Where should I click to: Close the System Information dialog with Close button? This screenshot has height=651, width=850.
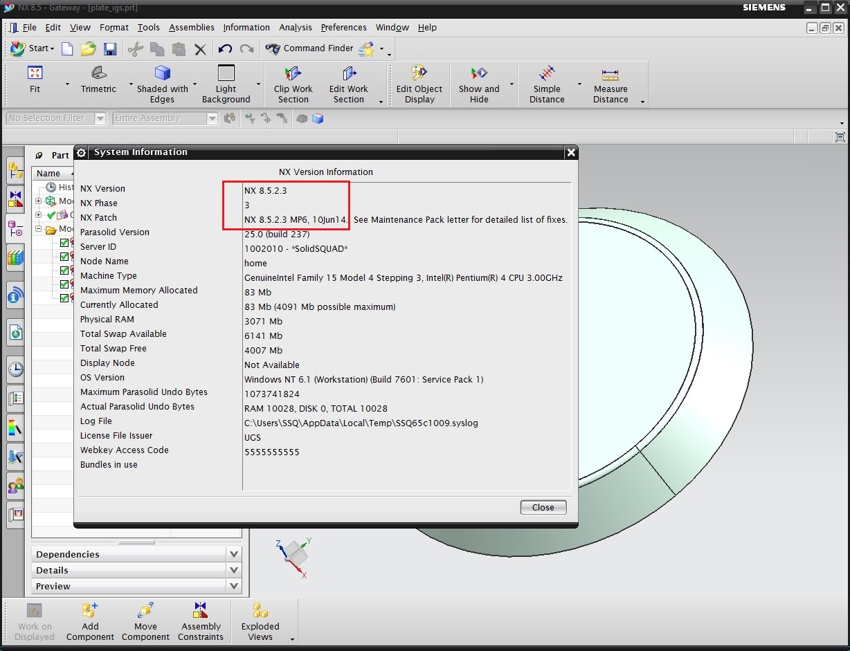coord(543,507)
